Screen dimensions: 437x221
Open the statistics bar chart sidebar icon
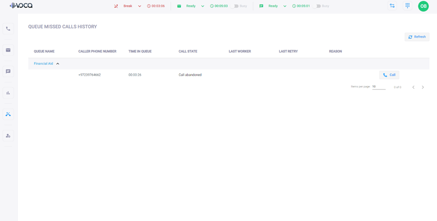[x=8, y=93]
